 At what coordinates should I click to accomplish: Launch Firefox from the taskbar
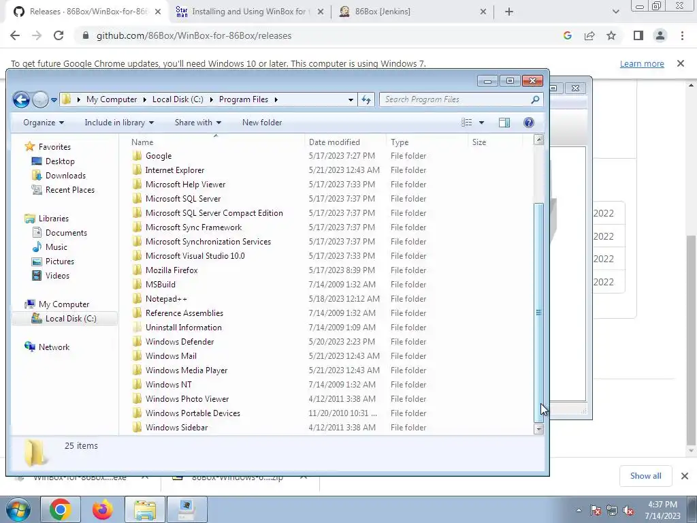tap(102, 509)
